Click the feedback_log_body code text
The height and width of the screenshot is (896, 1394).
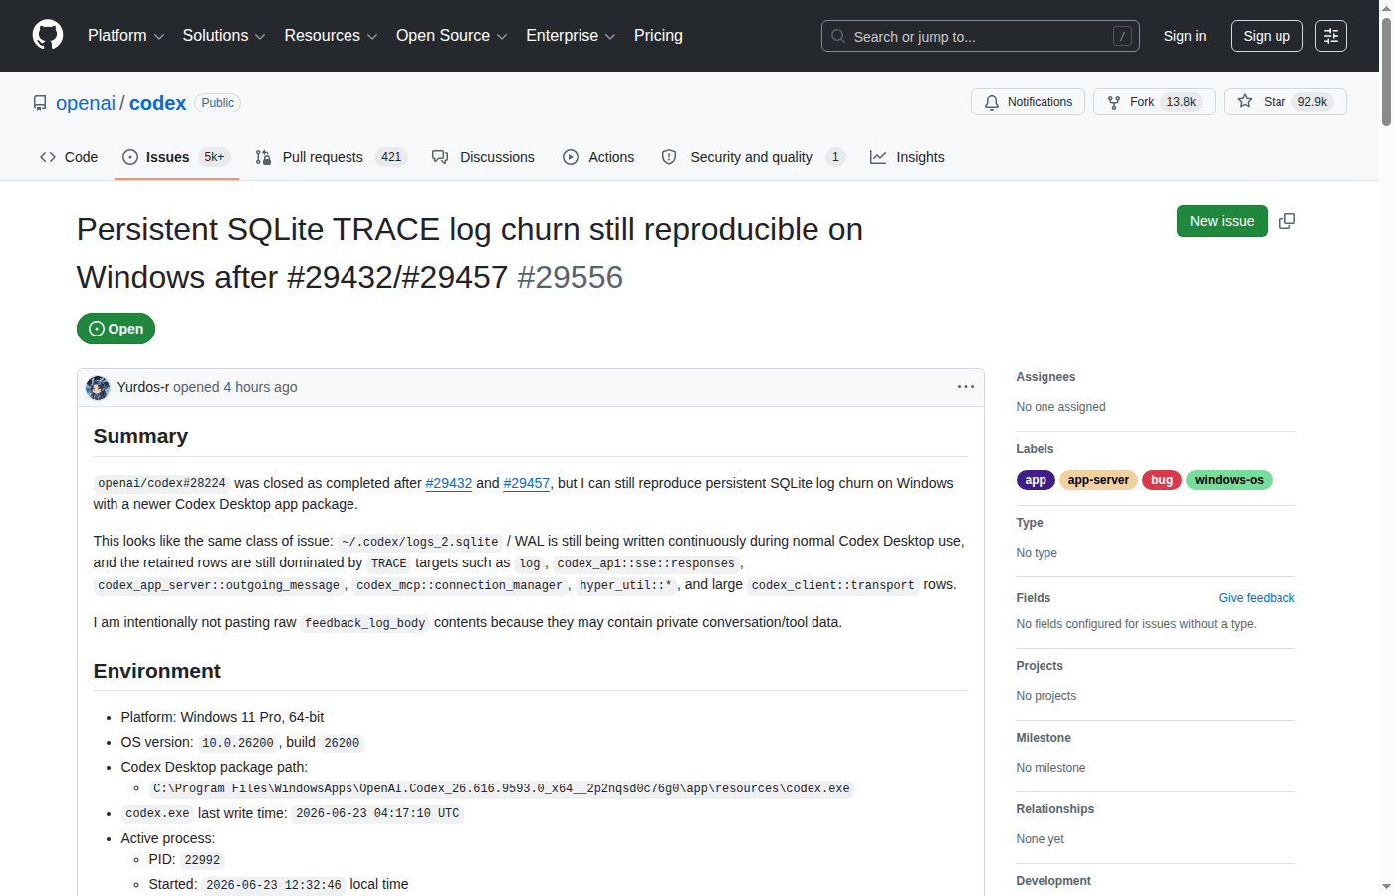click(365, 623)
